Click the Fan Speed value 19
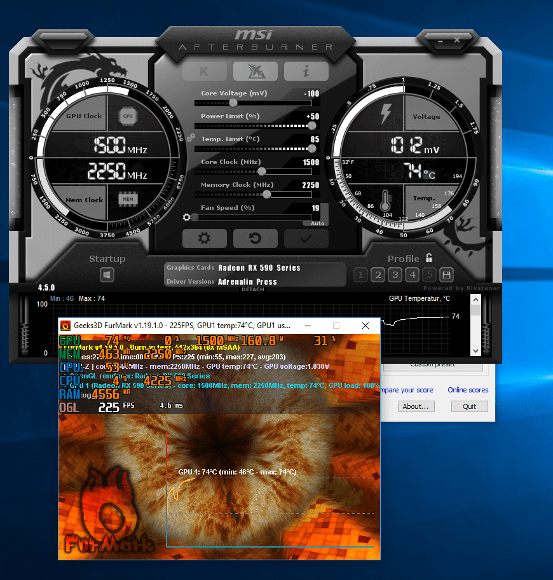The height and width of the screenshot is (580, 553). pyautogui.click(x=315, y=208)
